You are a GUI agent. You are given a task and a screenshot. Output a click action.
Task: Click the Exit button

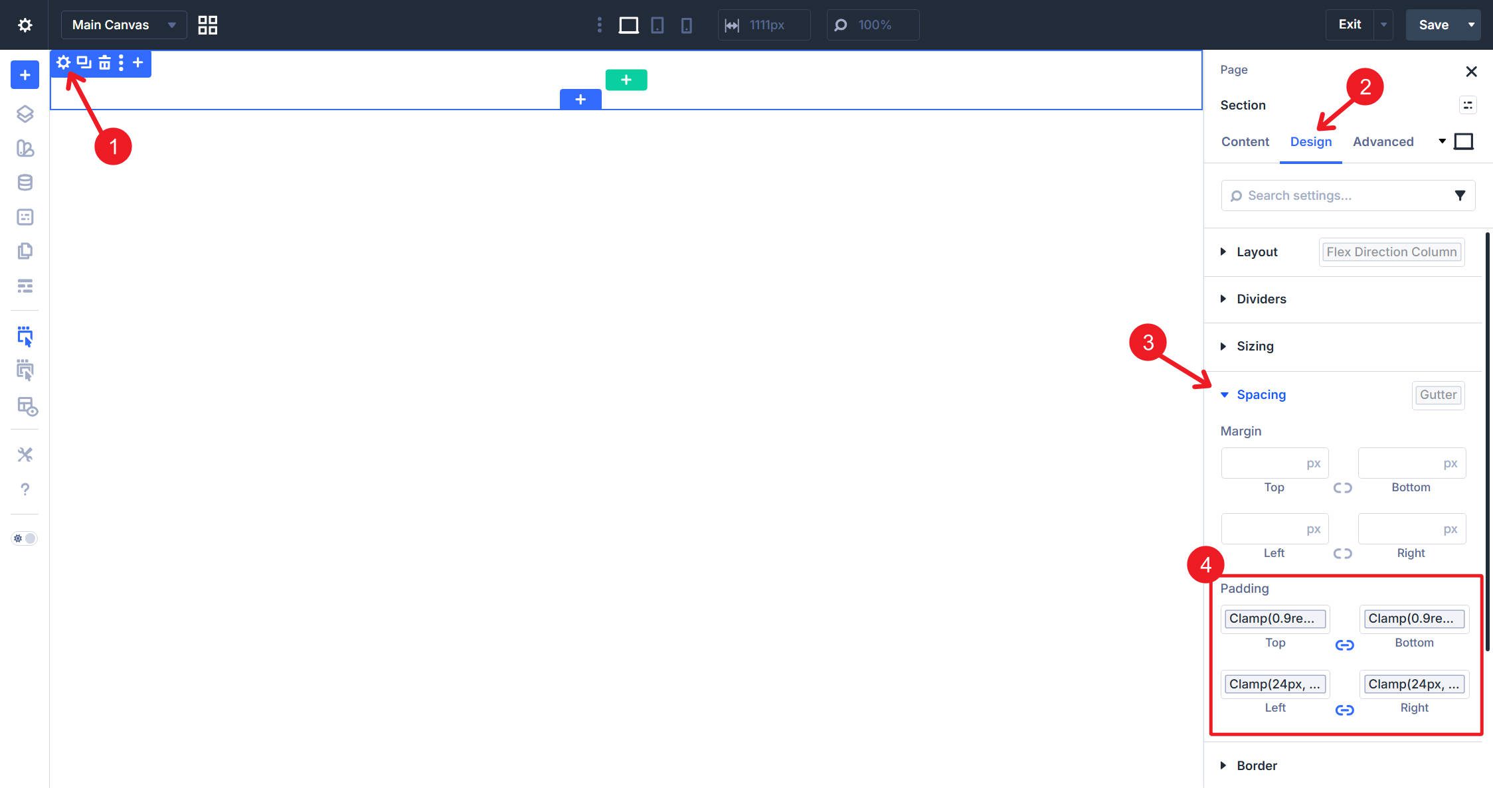[x=1350, y=25]
